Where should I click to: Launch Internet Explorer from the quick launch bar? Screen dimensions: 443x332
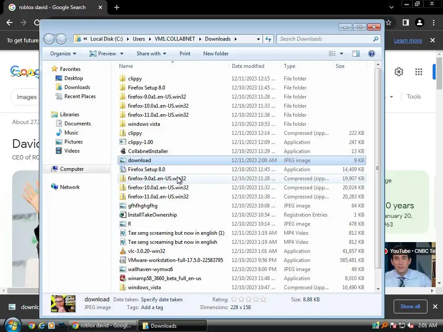tap(42, 326)
